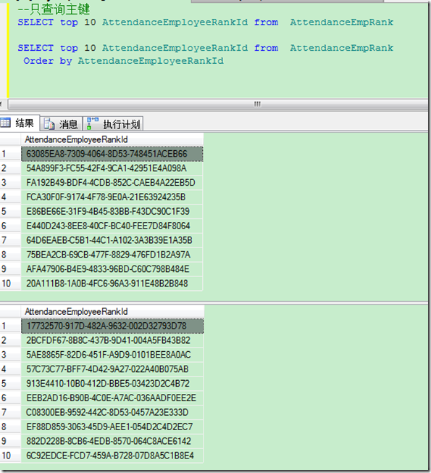This screenshot has width=431, height=473.
Task: Select cell FCA30F0F-9174-4F78-9E0A-21E63924235B
Action: pyautogui.click(x=112, y=197)
